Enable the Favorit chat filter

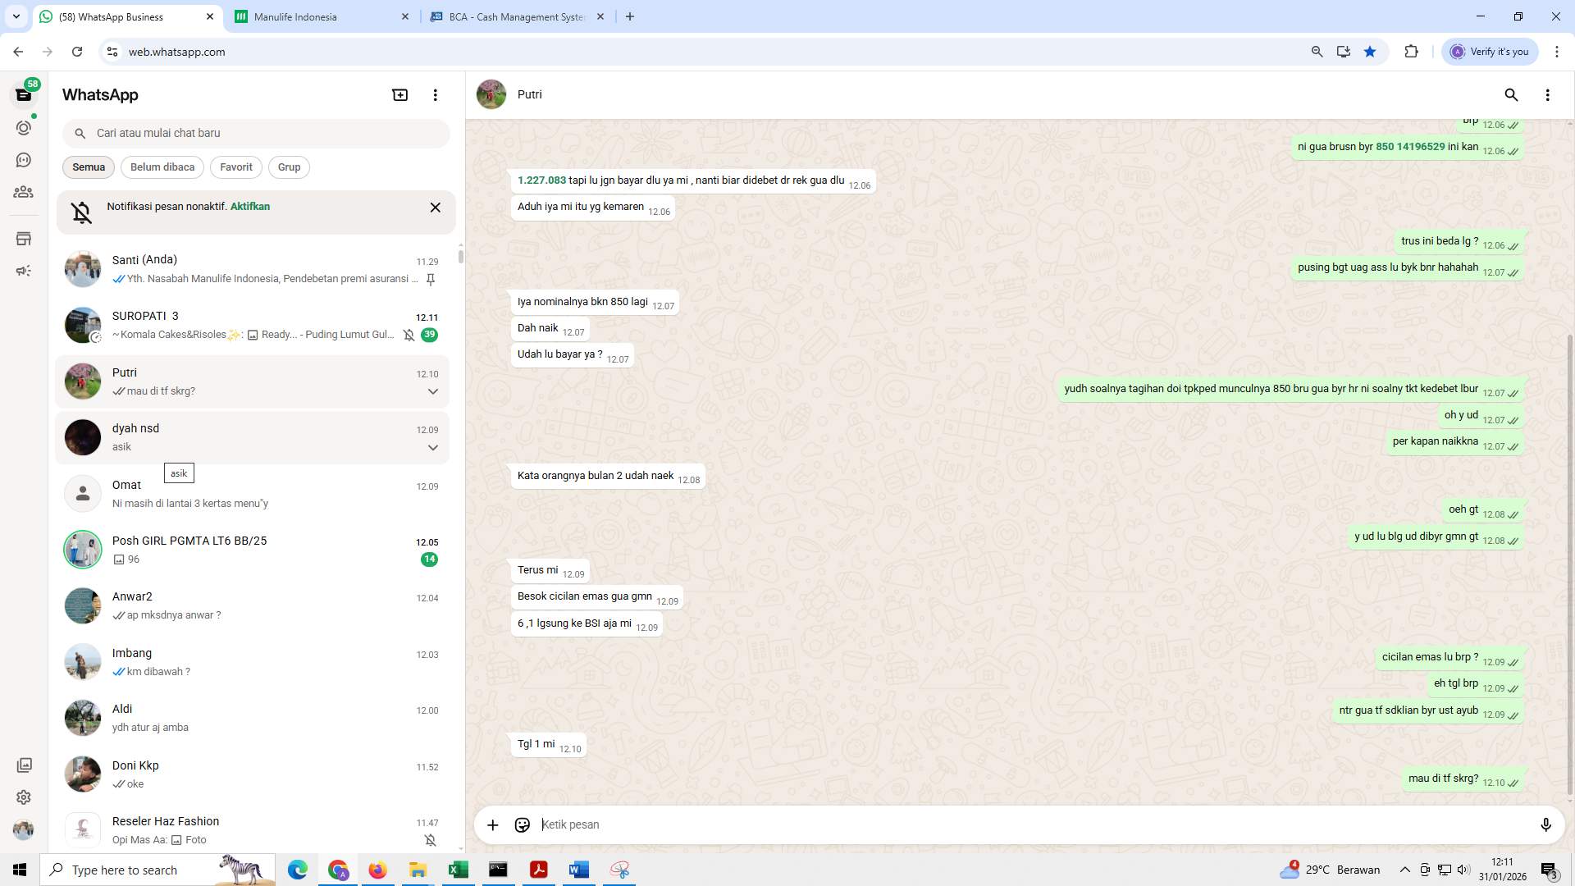235,167
